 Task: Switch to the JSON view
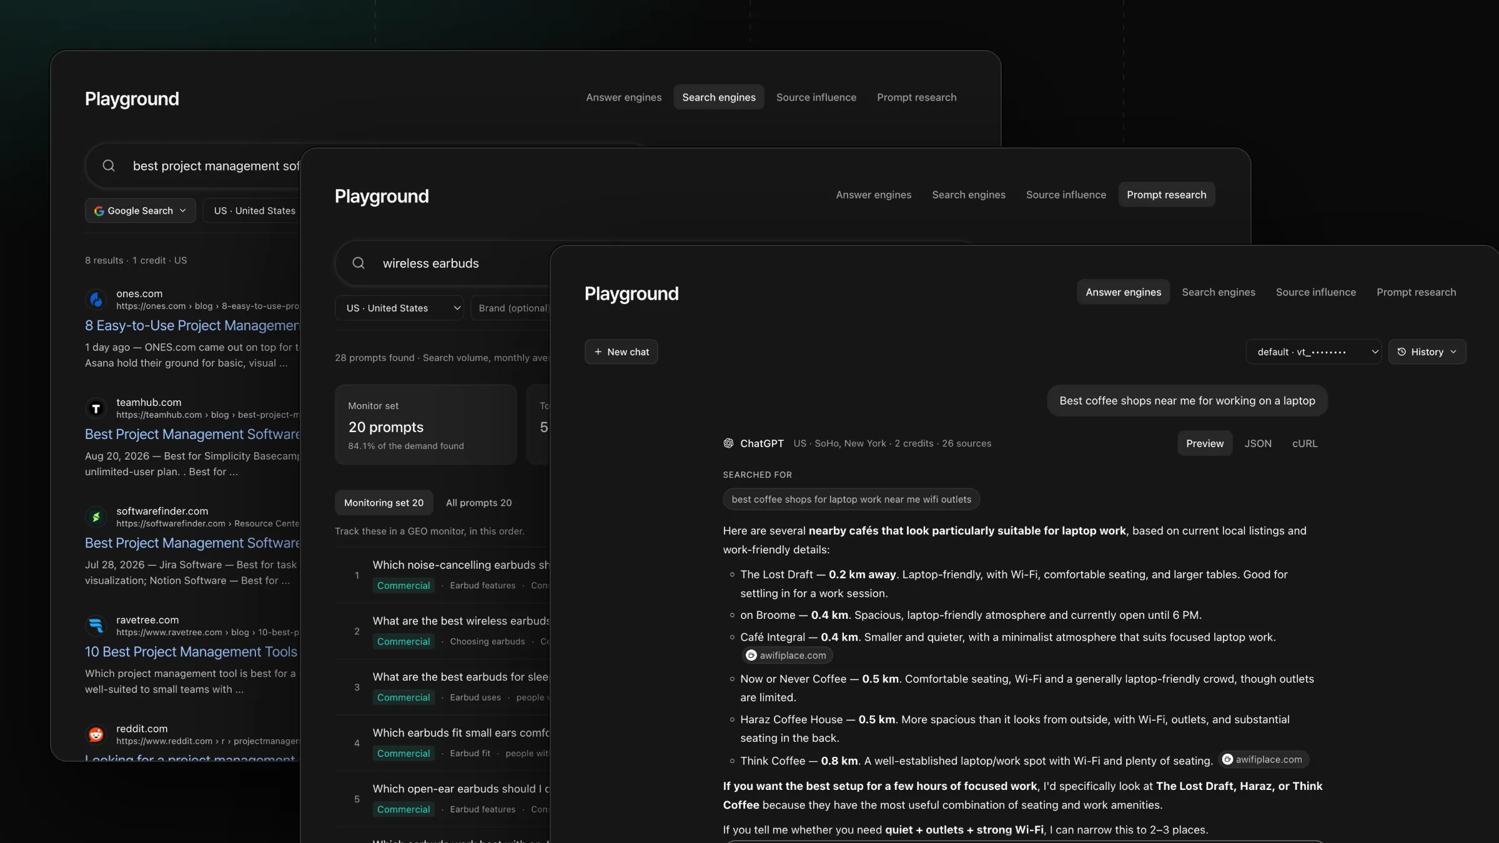pos(1257,443)
